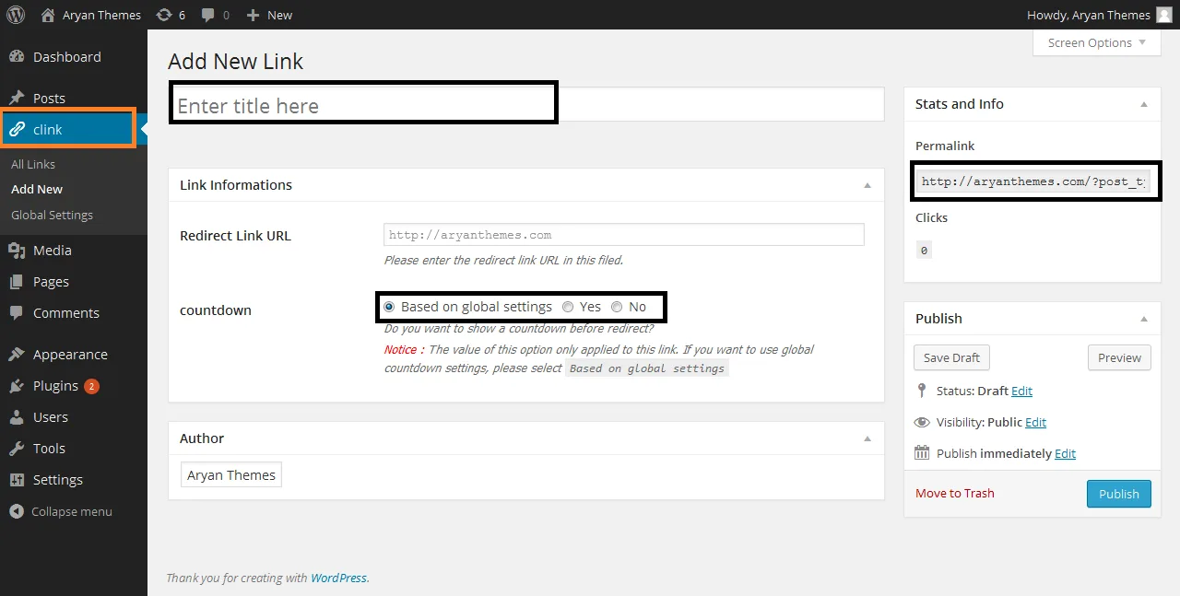The width and height of the screenshot is (1180, 596).
Task: Click Move to Trash
Action: pos(954,493)
